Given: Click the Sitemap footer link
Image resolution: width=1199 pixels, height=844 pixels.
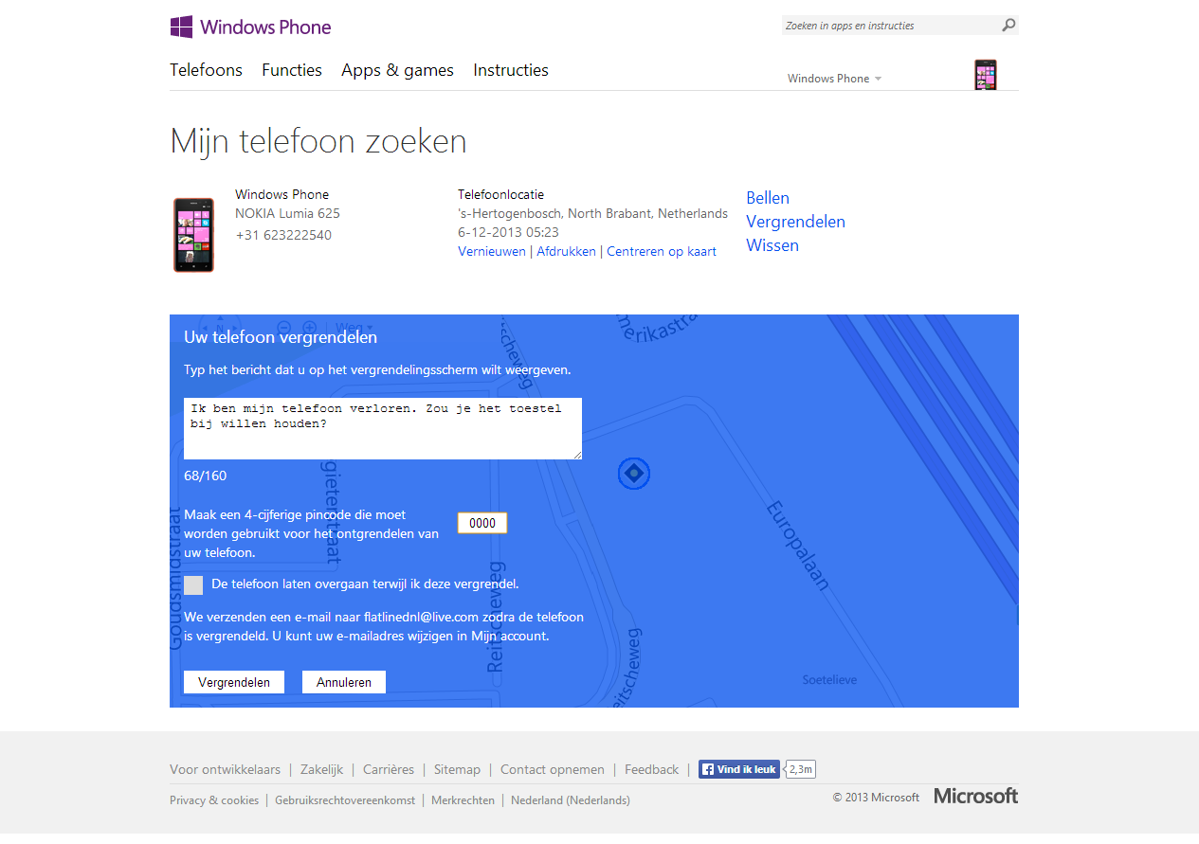Looking at the screenshot, I should tap(457, 769).
